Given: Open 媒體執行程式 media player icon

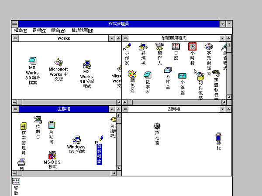Looking at the screenshot, I should click(x=216, y=73).
